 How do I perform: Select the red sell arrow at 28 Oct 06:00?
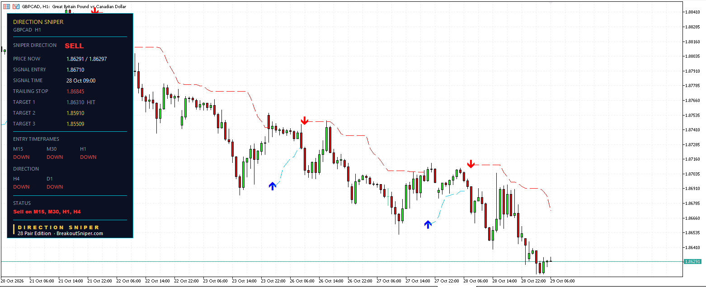click(x=471, y=164)
